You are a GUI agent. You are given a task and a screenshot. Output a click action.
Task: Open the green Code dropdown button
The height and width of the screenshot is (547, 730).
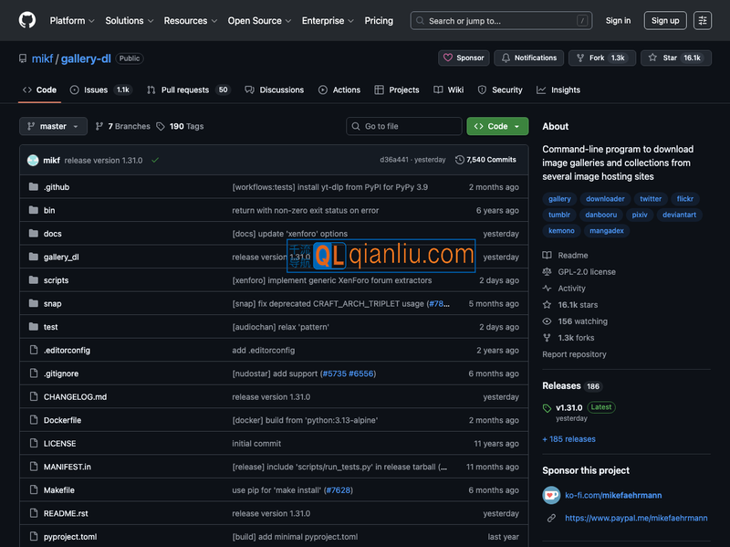point(497,126)
